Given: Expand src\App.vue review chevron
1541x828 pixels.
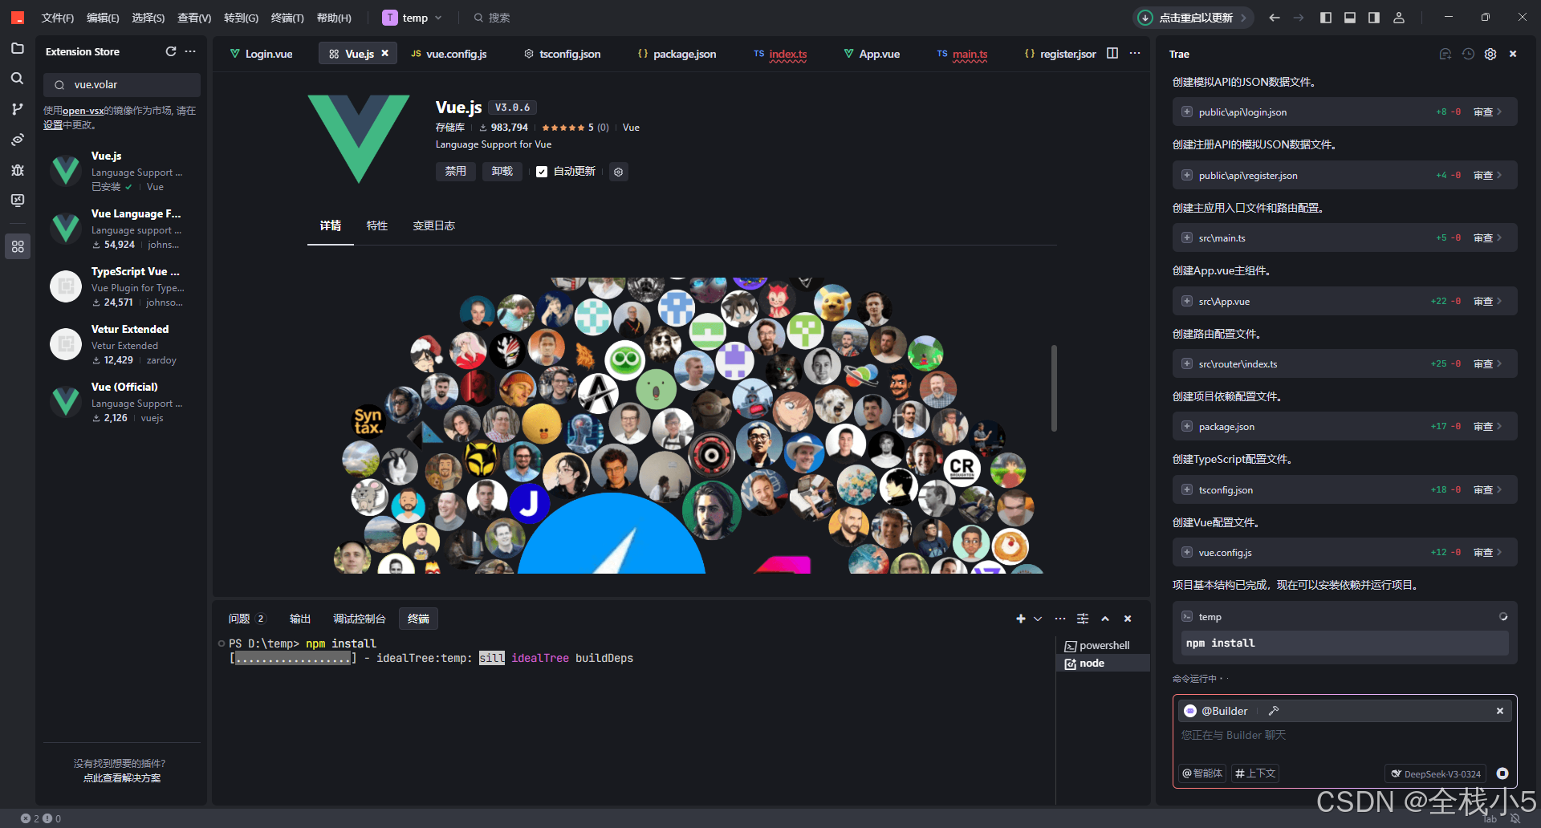Looking at the screenshot, I should (x=1499, y=301).
